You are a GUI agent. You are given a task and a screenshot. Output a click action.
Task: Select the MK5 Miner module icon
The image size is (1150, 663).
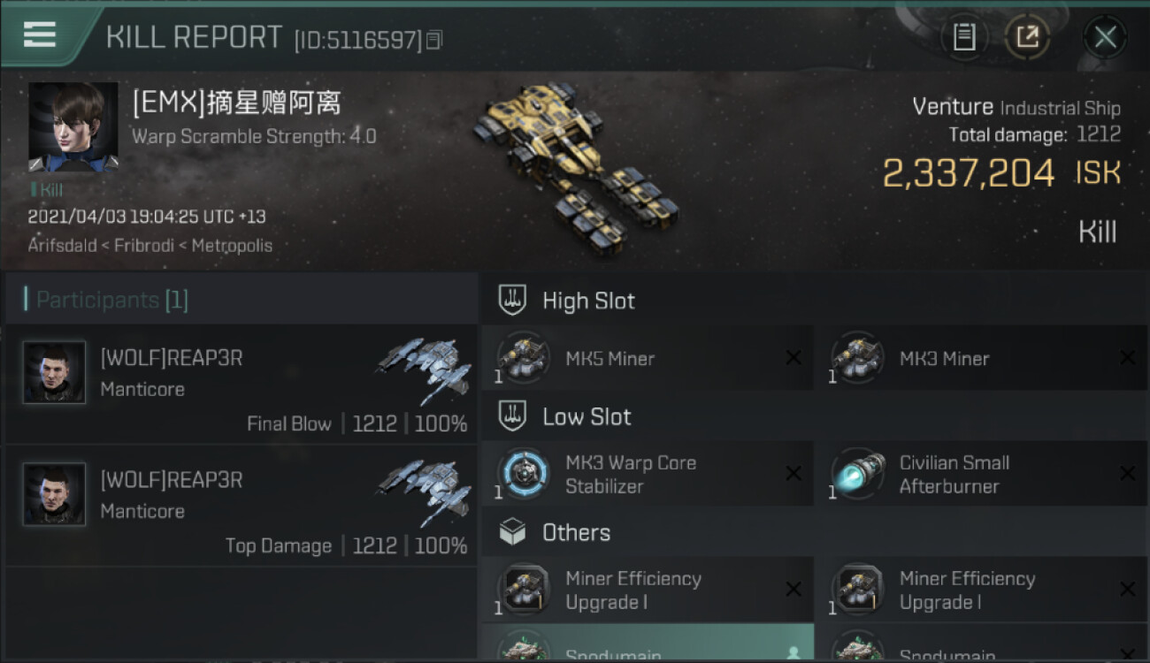[x=523, y=358]
